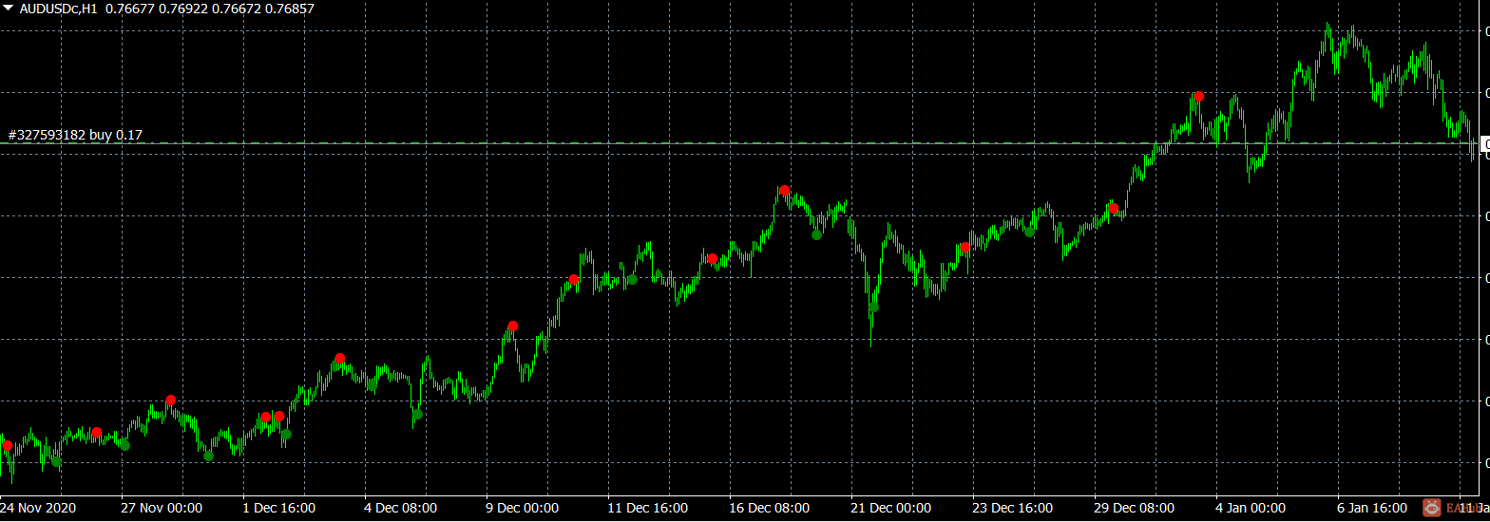Select the #327593182 buy 0.17 order label
1490x522 pixels.
(75, 135)
